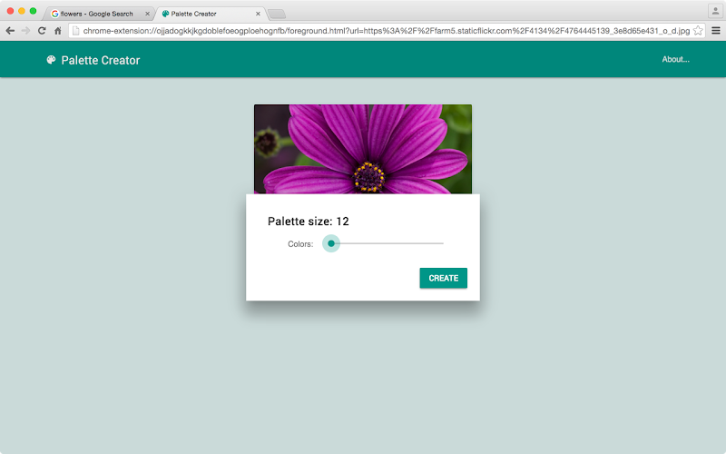Click the user profile icon in Chrome
The height and width of the screenshot is (454, 726).
(x=715, y=11)
